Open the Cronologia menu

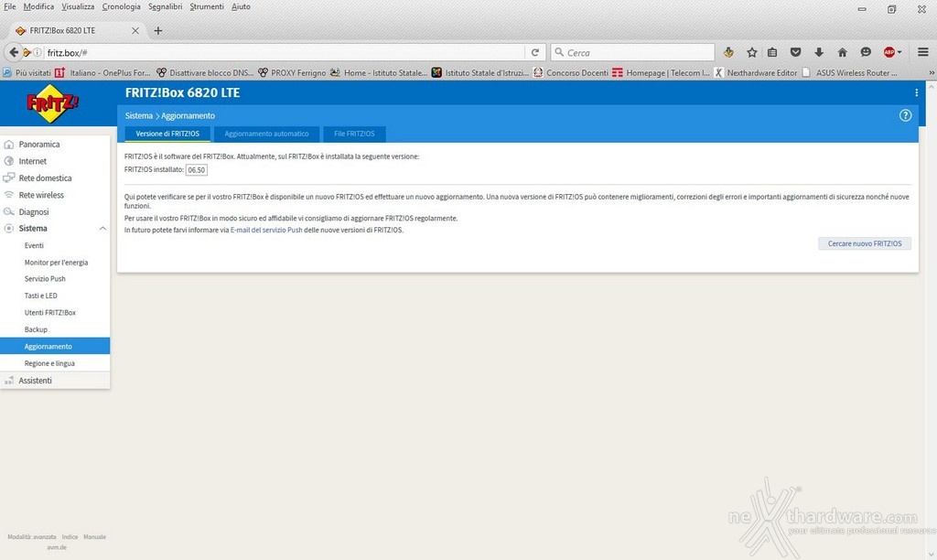[x=122, y=6]
